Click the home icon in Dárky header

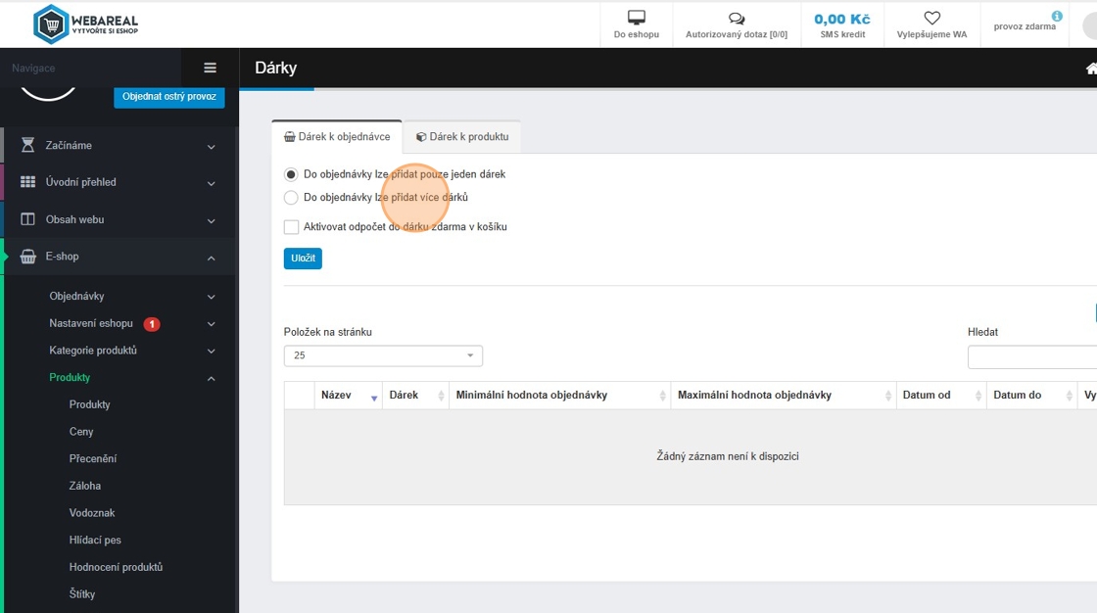pos(1091,68)
